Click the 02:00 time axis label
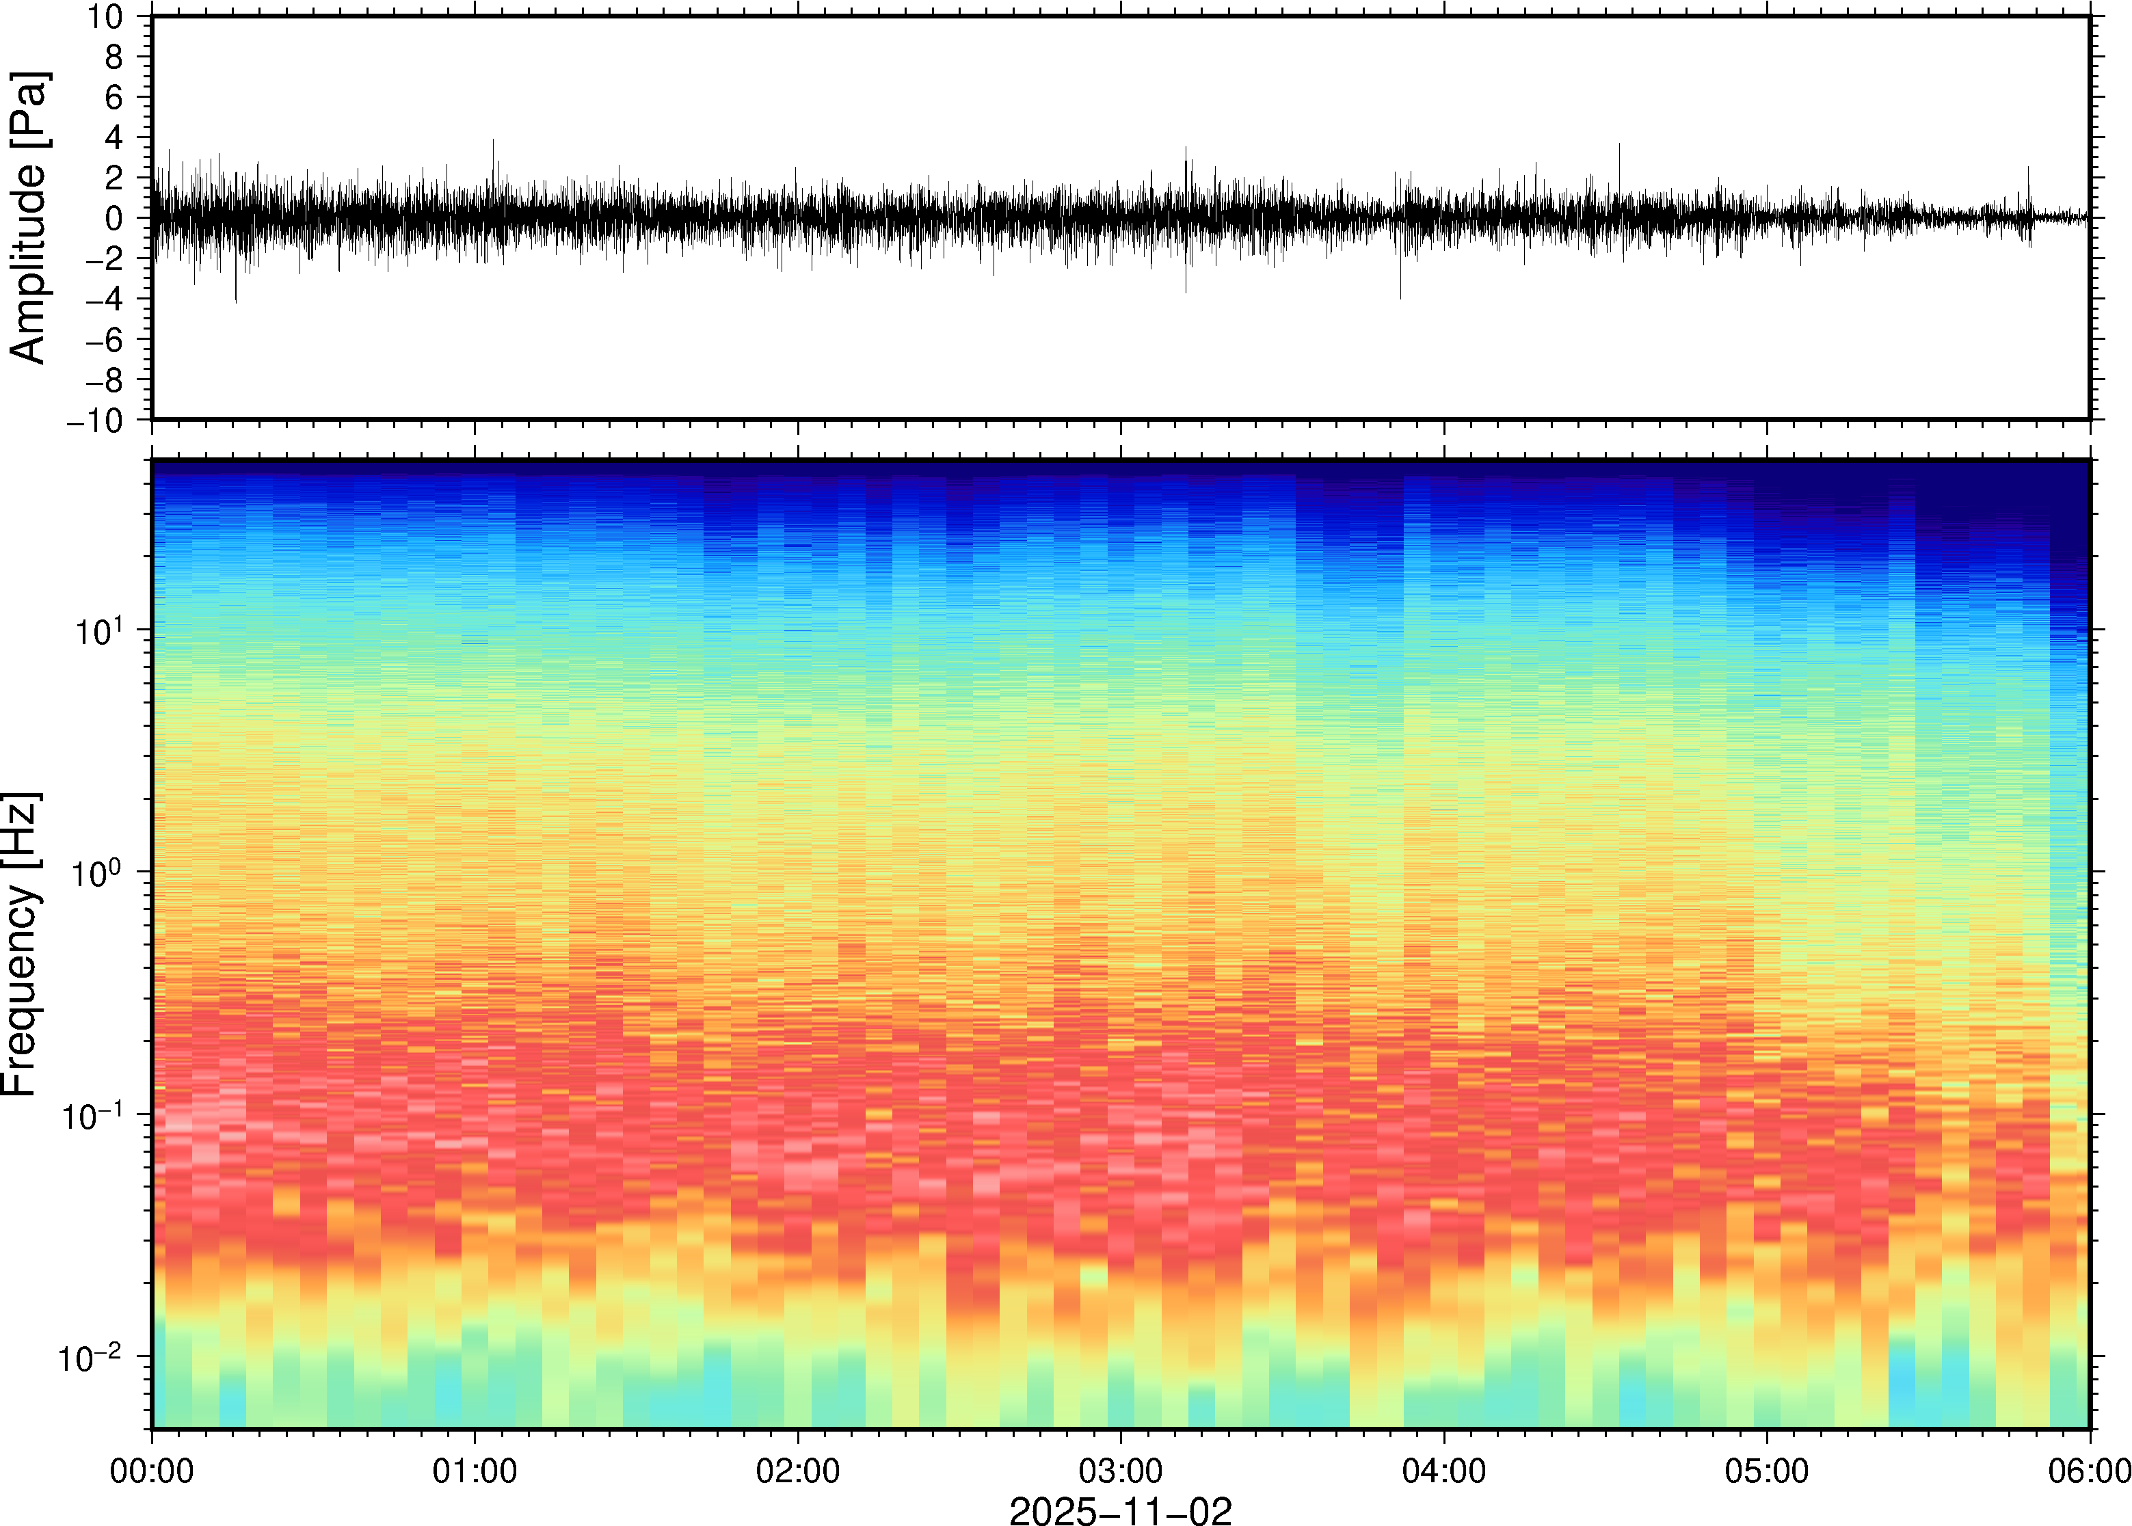 click(x=798, y=1471)
